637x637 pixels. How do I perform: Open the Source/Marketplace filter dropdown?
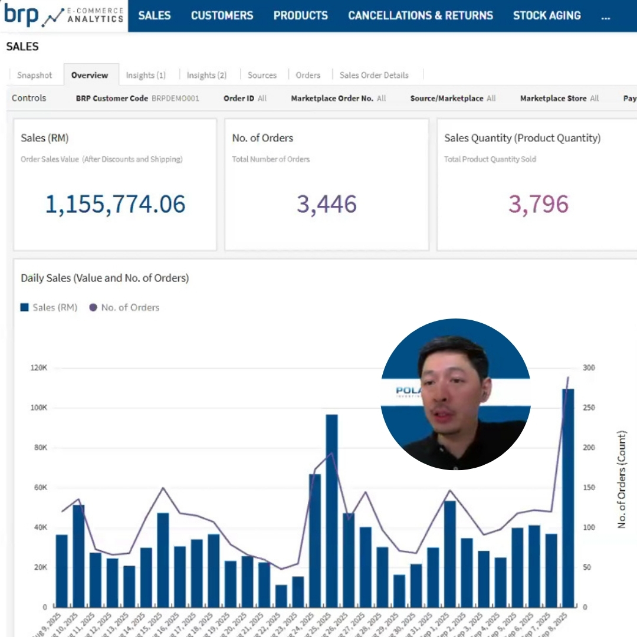[x=452, y=98]
